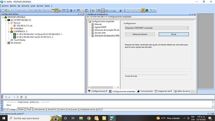
Task: Click the Chrome icon in the taskbar
Action: pyautogui.click(x=89, y=118)
